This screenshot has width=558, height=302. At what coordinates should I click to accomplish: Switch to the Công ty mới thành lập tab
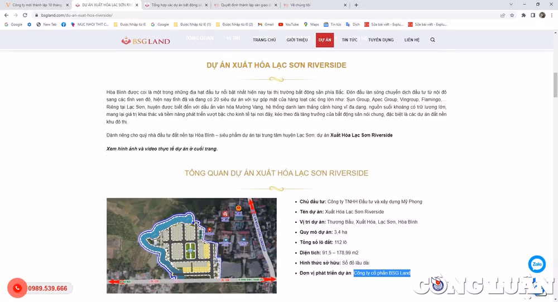click(36, 5)
